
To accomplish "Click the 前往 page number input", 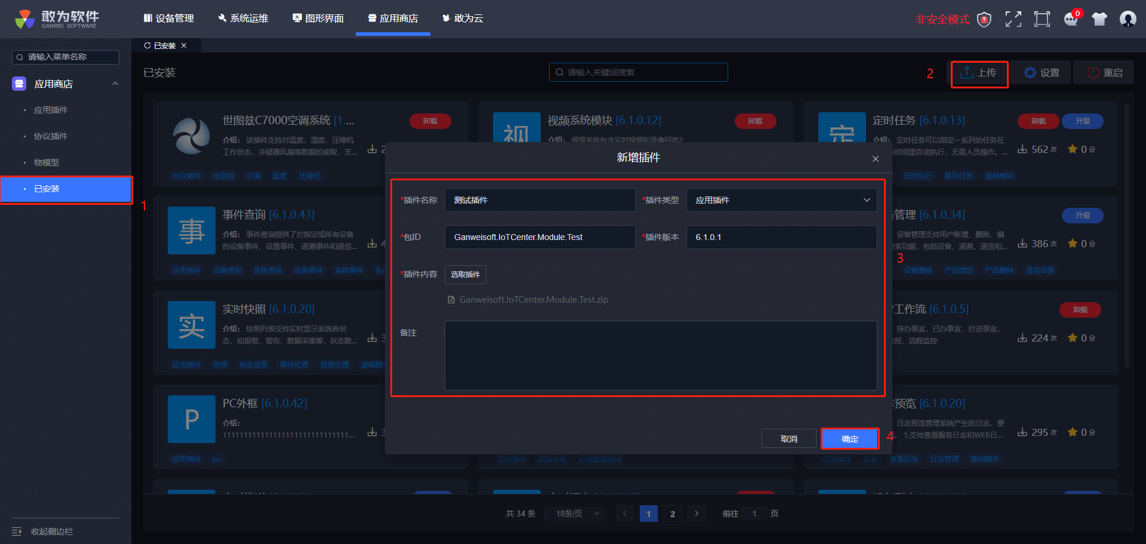I will tap(754, 514).
